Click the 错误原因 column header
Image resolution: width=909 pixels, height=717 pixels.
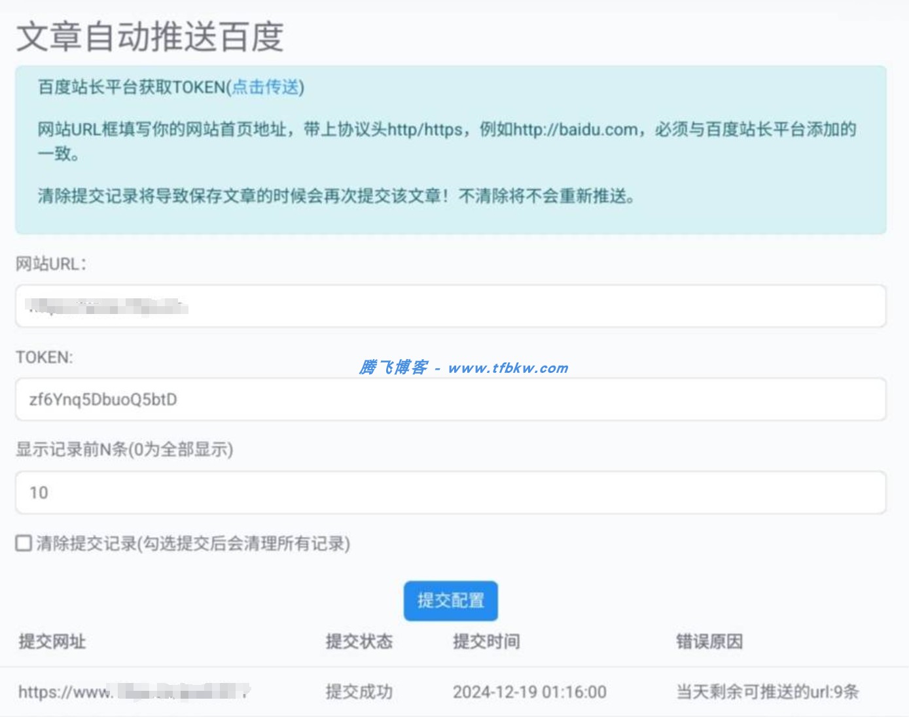711,642
